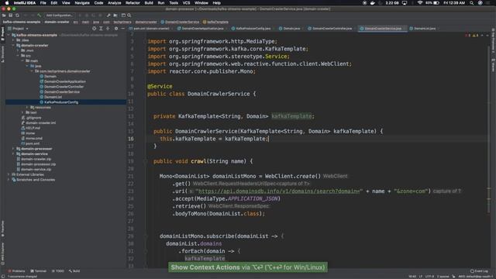Click the battery status icon in menu bar

[436, 3]
